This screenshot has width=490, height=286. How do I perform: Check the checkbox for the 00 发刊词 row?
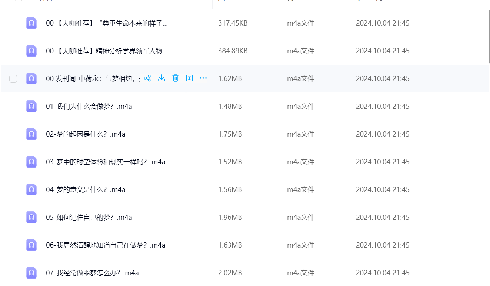[13, 78]
